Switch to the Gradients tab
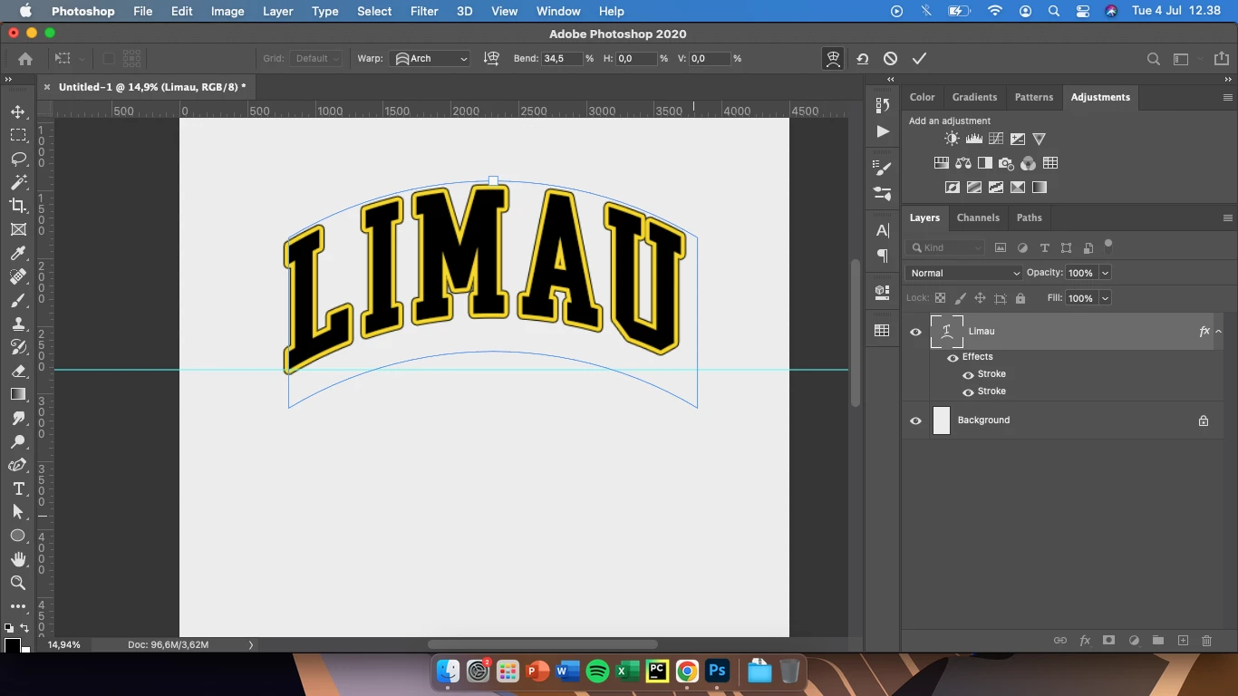The image size is (1238, 696). click(974, 97)
